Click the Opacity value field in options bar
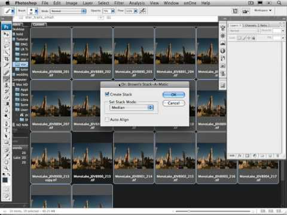The width and height of the screenshot is (287, 215). pos(106,11)
